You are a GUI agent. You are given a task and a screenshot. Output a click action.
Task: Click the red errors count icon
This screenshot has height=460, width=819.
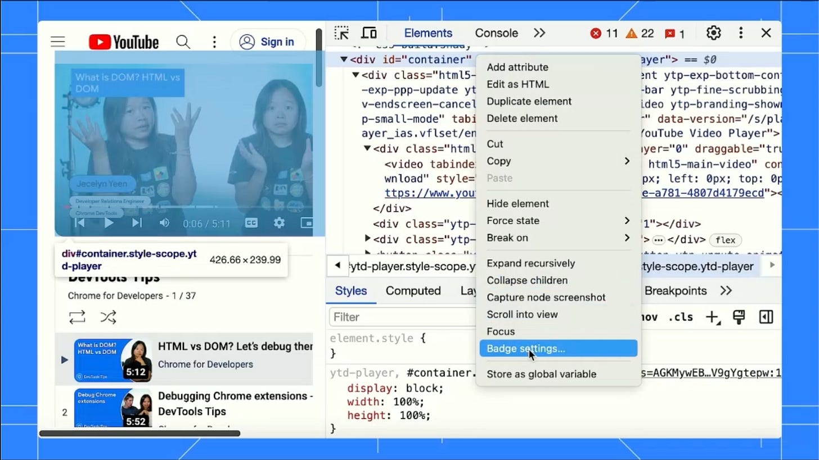tap(595, 34)
